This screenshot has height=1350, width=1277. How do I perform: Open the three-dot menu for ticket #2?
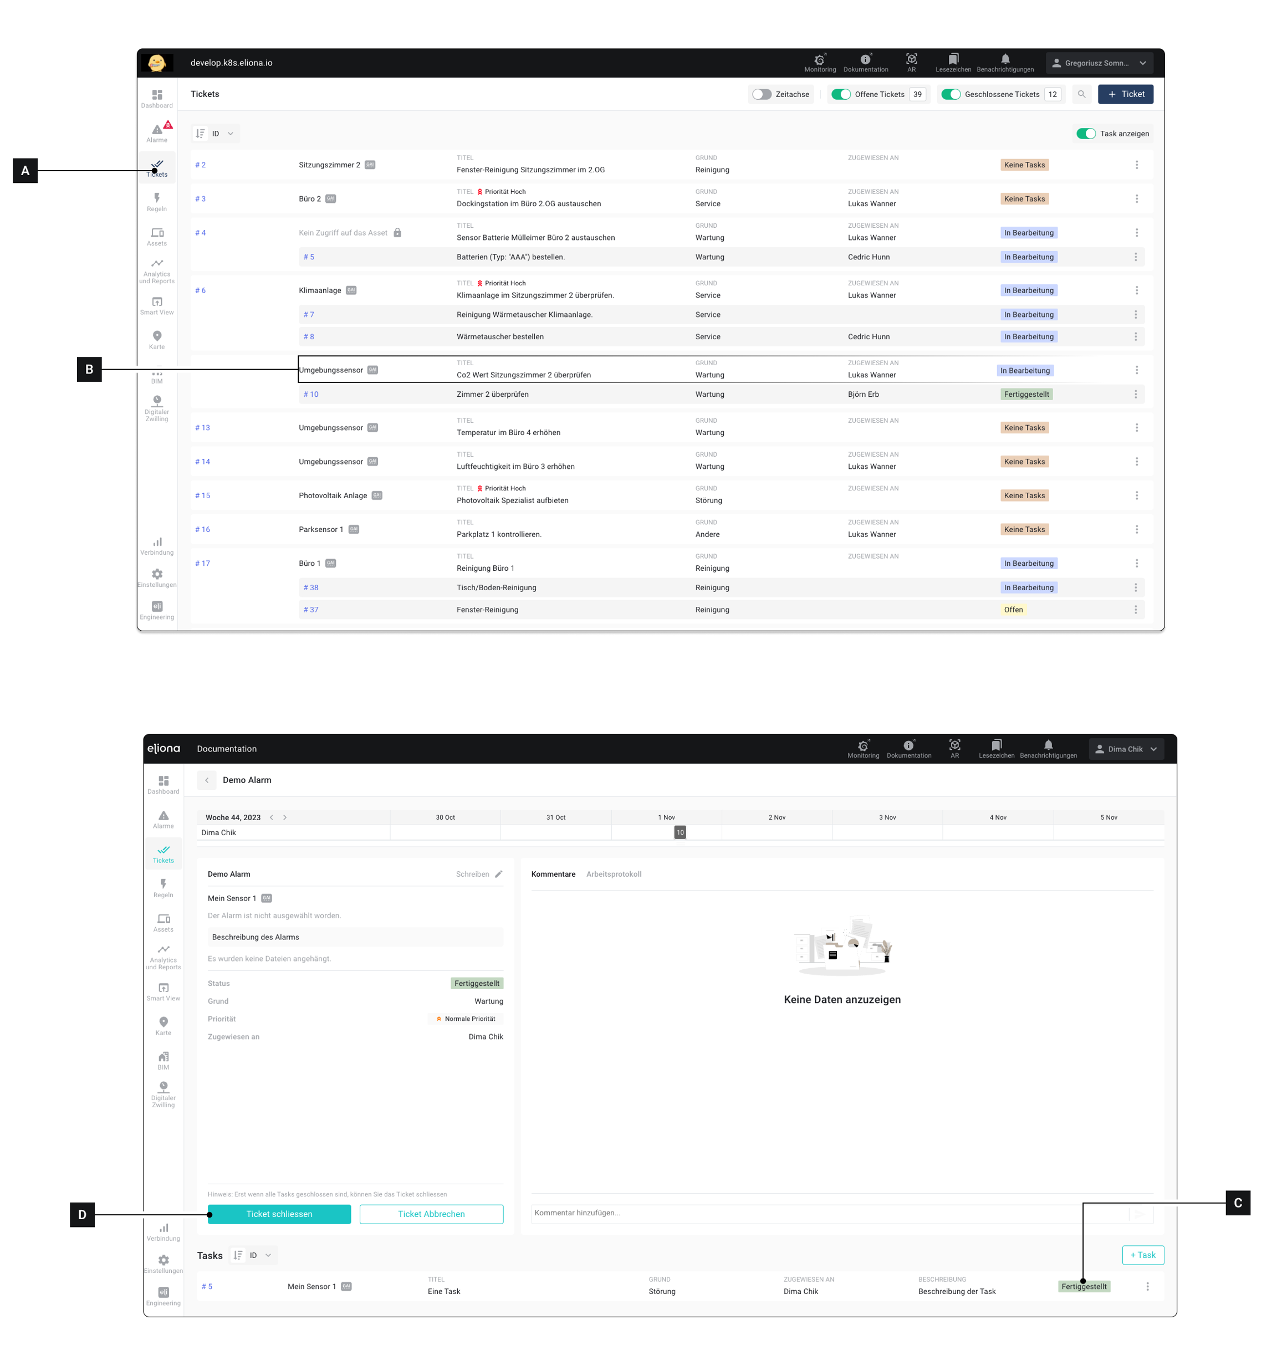point(1136,165)
